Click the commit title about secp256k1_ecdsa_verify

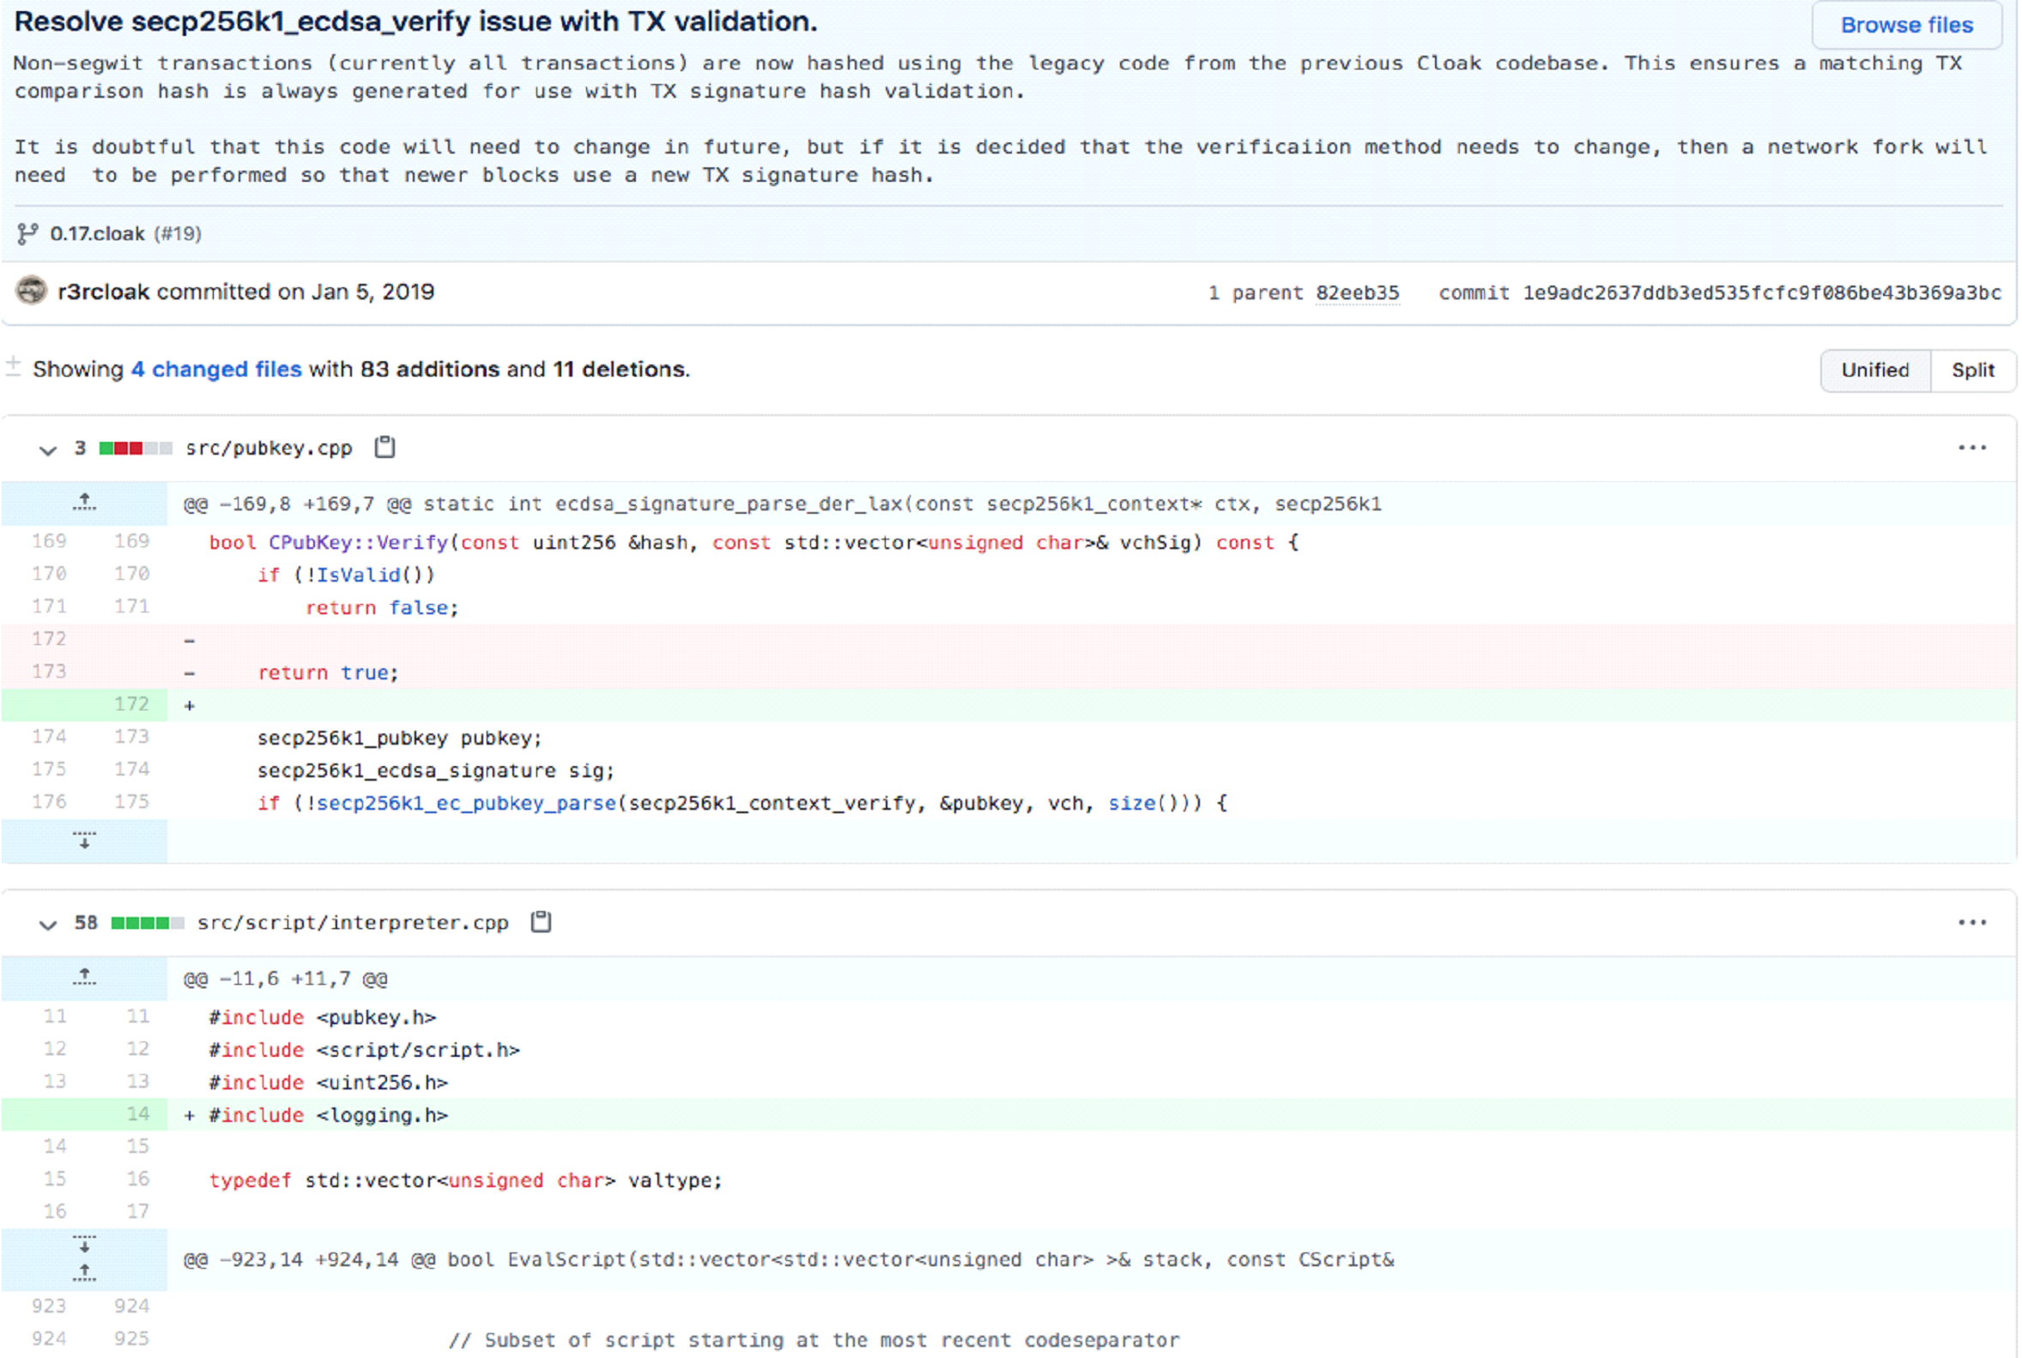coord(416,21)
